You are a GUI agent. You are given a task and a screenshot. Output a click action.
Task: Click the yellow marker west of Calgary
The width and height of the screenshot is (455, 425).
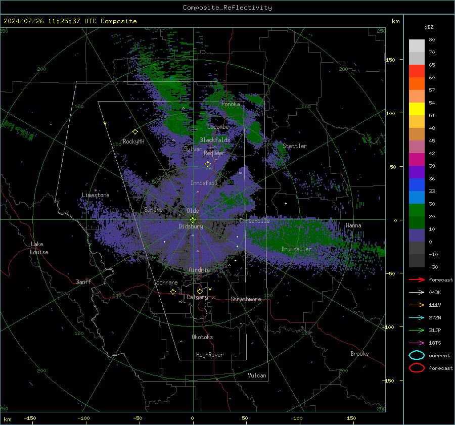tap(173, 292)
